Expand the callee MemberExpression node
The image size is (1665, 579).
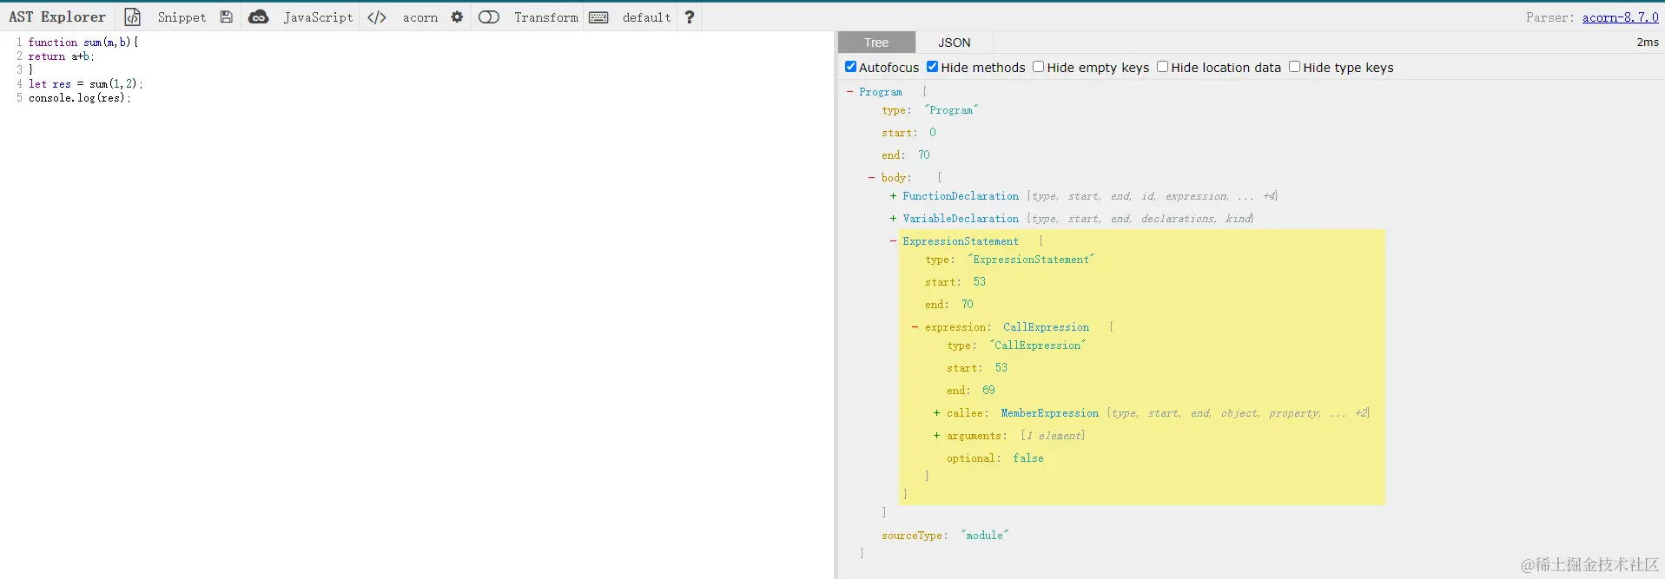[936, 413]
